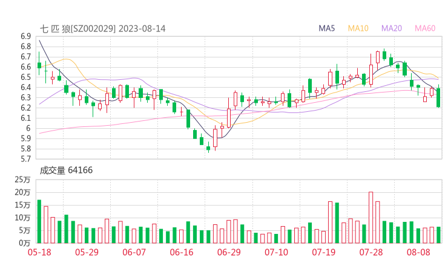
Task: Click the 6.5 price axis label
Action: (25, 77)
